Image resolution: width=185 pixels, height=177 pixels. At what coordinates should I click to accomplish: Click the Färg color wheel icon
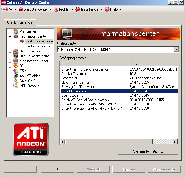16,71
